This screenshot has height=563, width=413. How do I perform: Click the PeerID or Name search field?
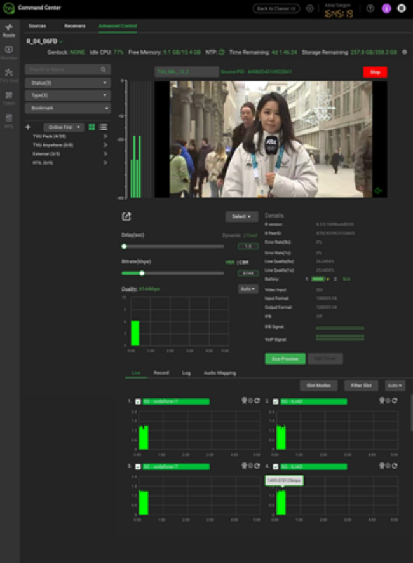[64, 69]
